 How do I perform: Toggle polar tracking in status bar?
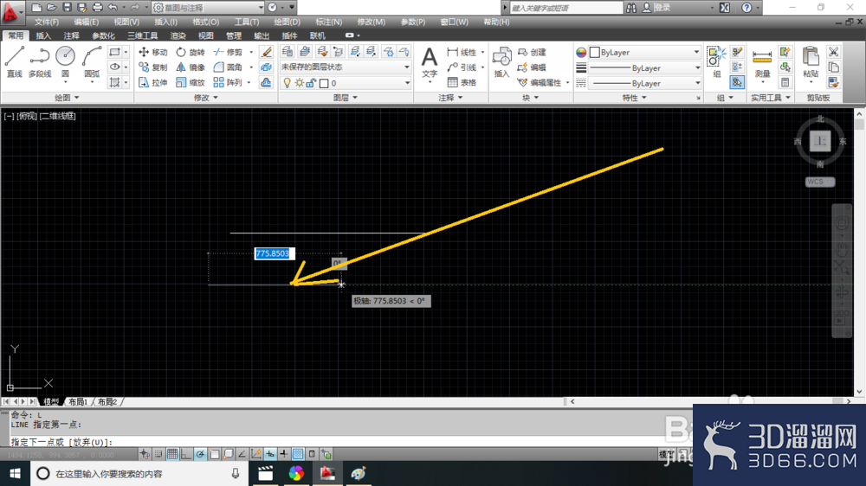(x=200, y=454)
